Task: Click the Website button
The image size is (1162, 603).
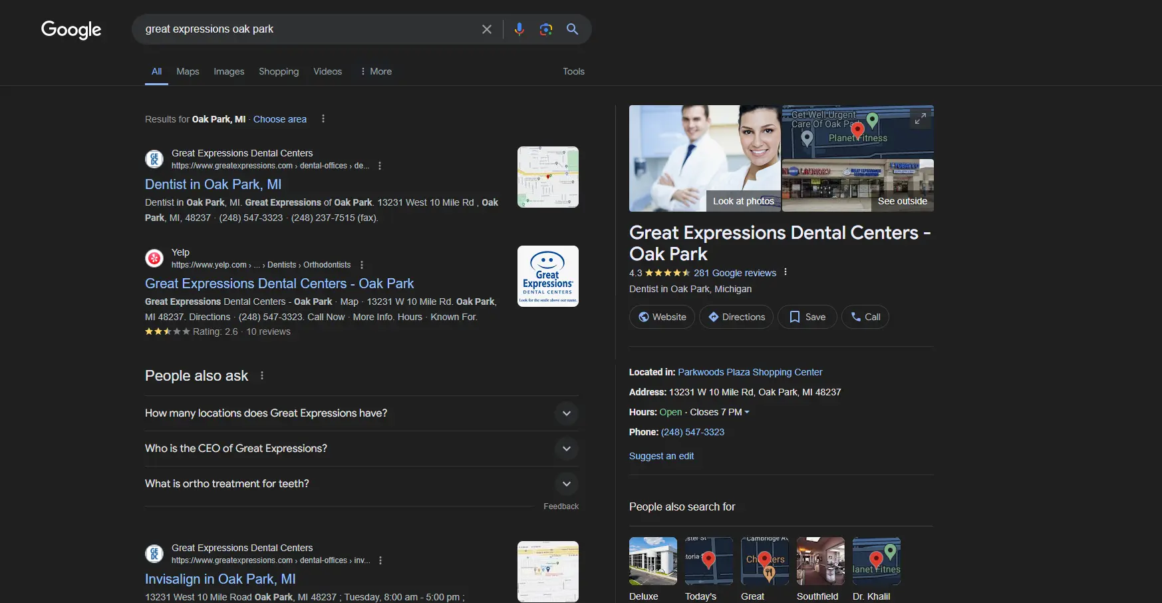Action: pyautogui.click(x=662, y=317)
